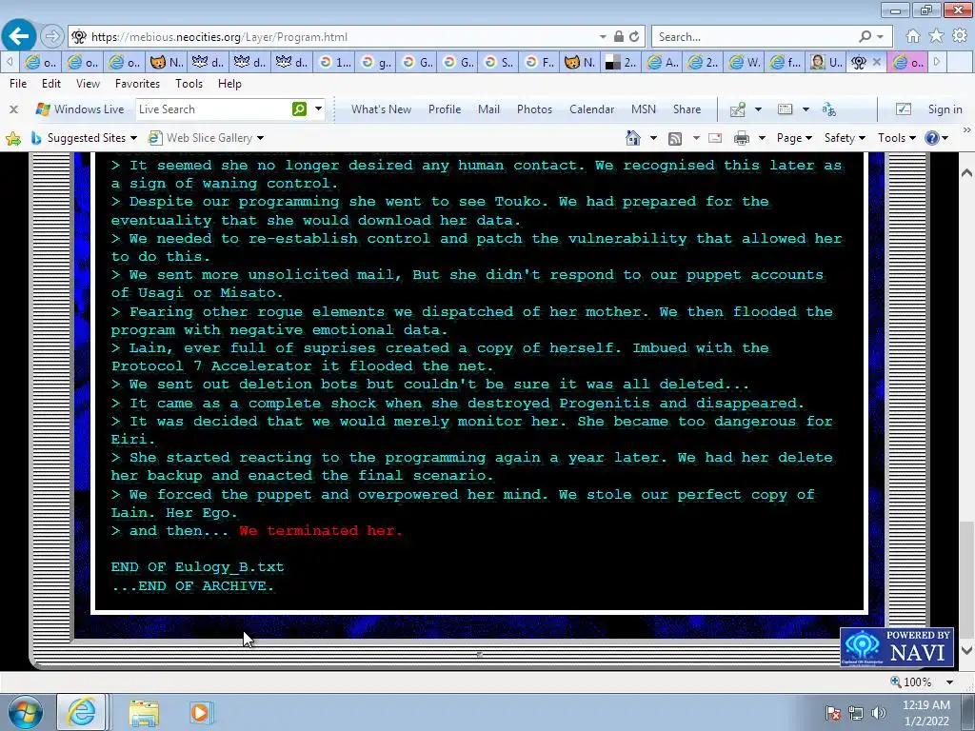
Task: Open Favorites via the star icon at top right
Action: [937, 36]
